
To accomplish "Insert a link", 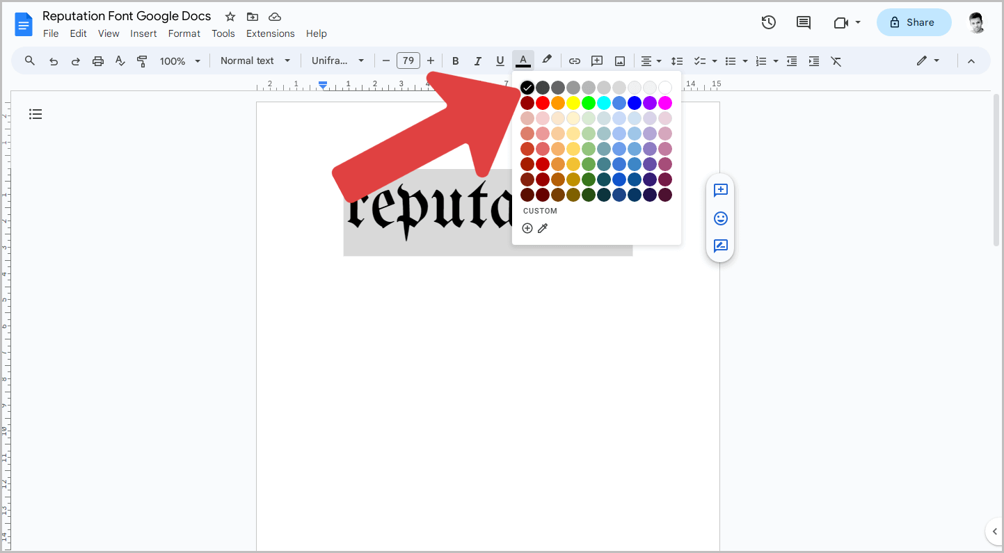I will (574, 61).
